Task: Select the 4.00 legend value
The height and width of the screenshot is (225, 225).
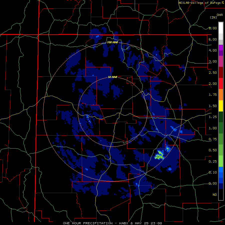Action: click(213, 50)
